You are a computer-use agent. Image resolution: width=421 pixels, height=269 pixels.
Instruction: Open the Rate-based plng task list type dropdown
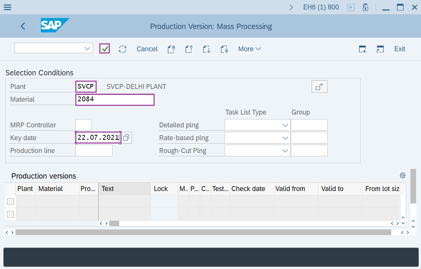pyautogui.click(x=285, y=138)
